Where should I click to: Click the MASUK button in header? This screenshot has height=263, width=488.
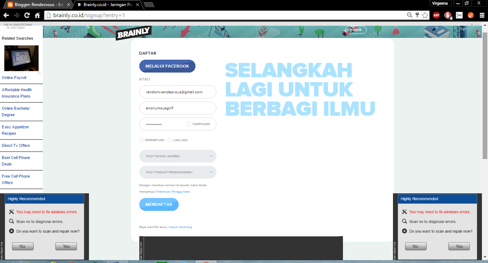tap(356, 30)
